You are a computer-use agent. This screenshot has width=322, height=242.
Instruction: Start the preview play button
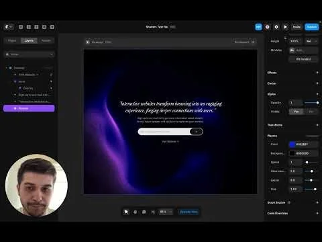(x=286, y=27)
